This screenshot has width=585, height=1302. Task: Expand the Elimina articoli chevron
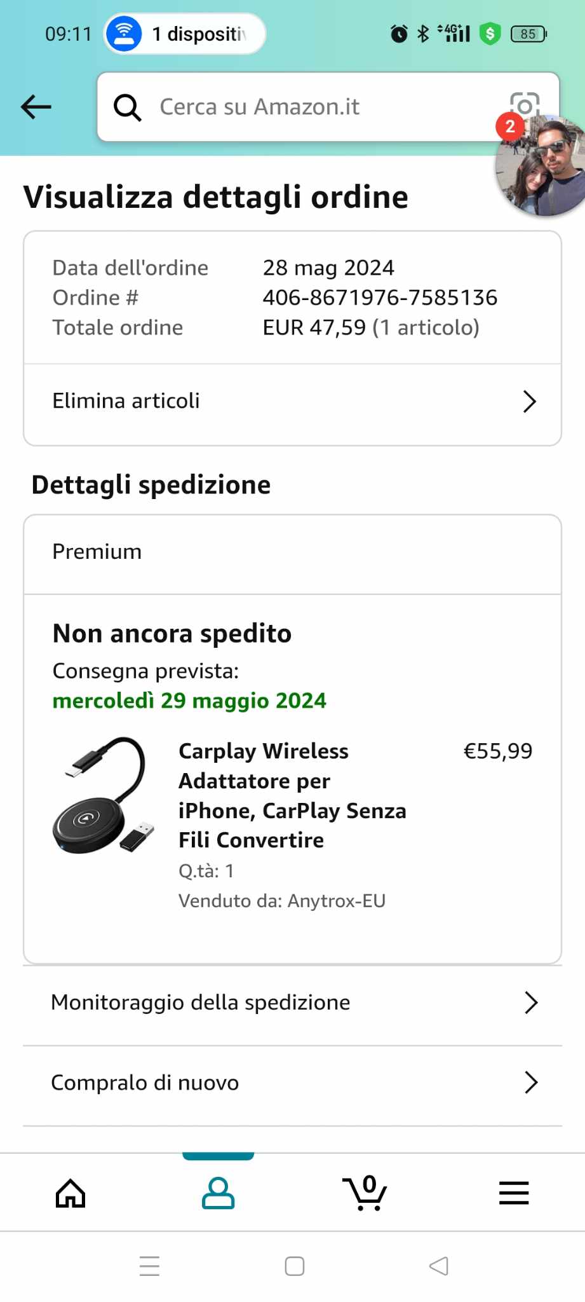[x=529, y=401]
